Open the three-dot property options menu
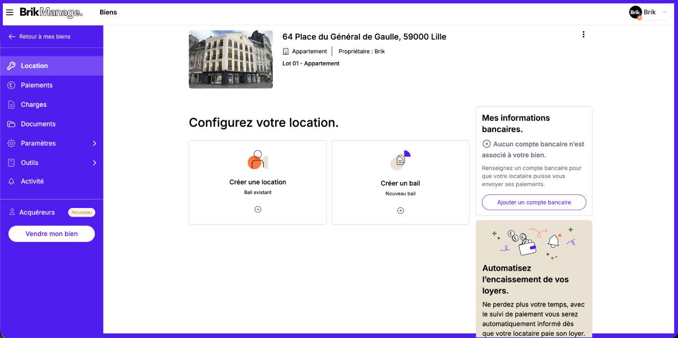This screenshot has height=338, width=678. (x=584, y=34)
